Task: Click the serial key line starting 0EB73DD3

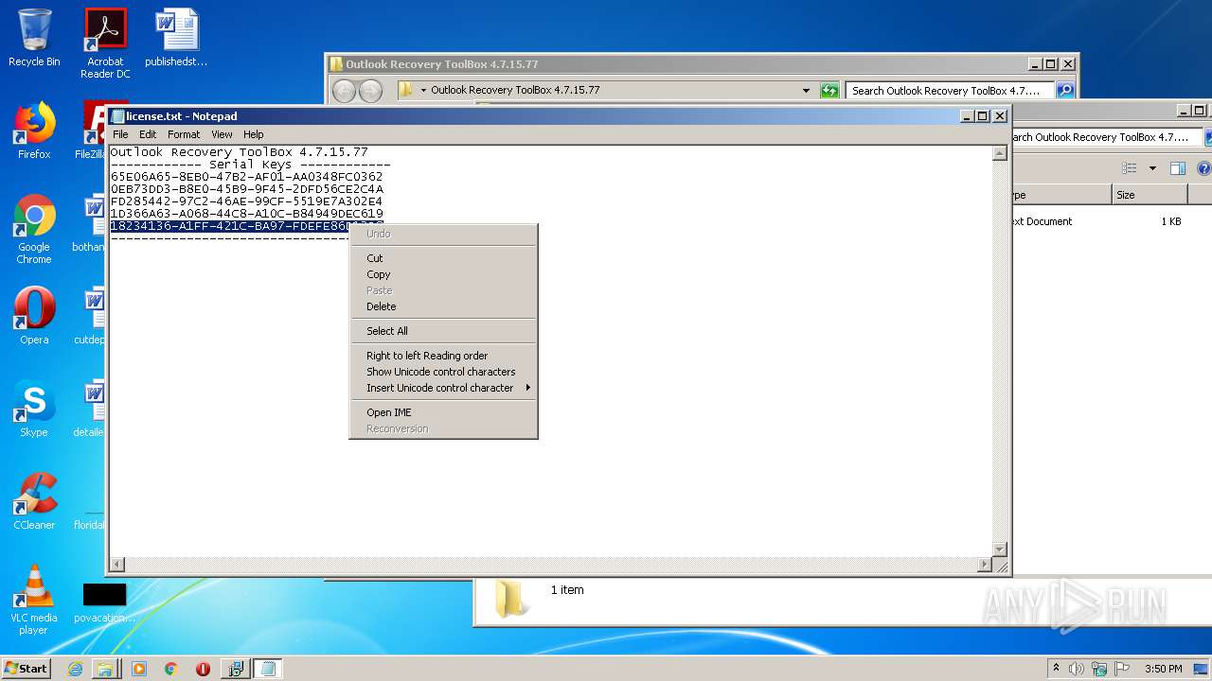Action: 246,189
